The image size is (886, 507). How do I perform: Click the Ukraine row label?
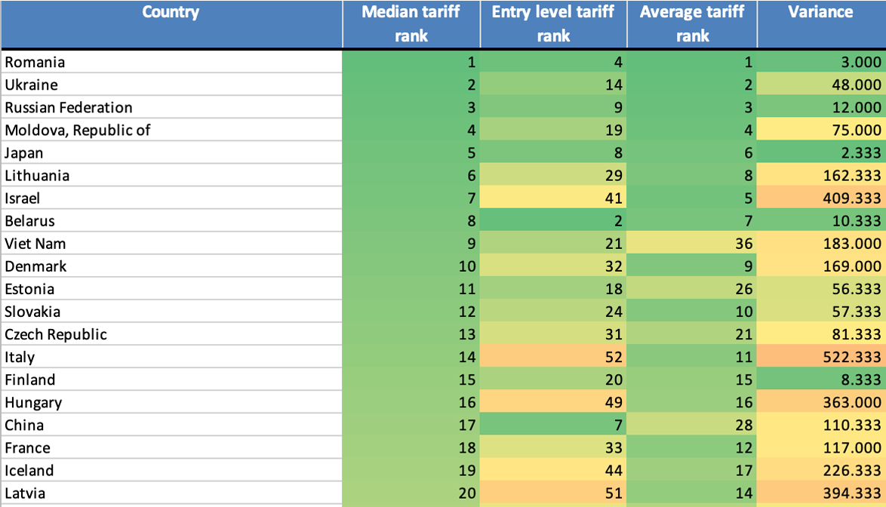point(31,85)
